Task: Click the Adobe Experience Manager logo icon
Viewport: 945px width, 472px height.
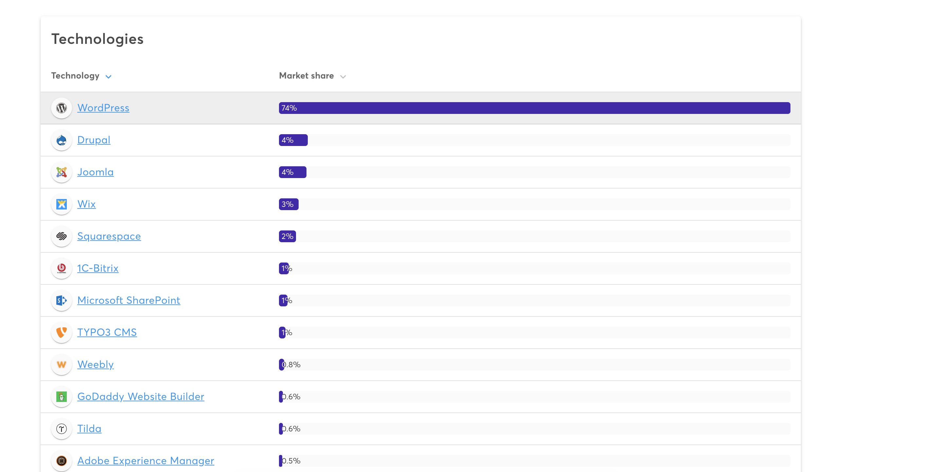Action: 61,461
